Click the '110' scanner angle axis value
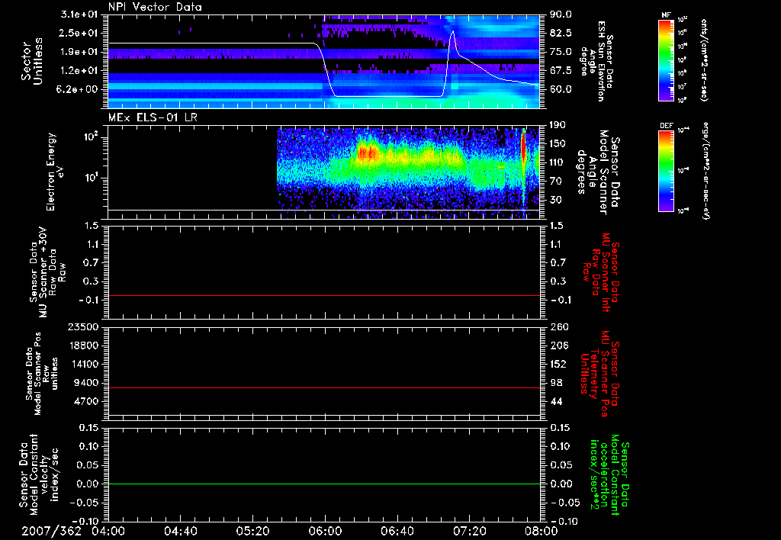 [x=558, y=162]
